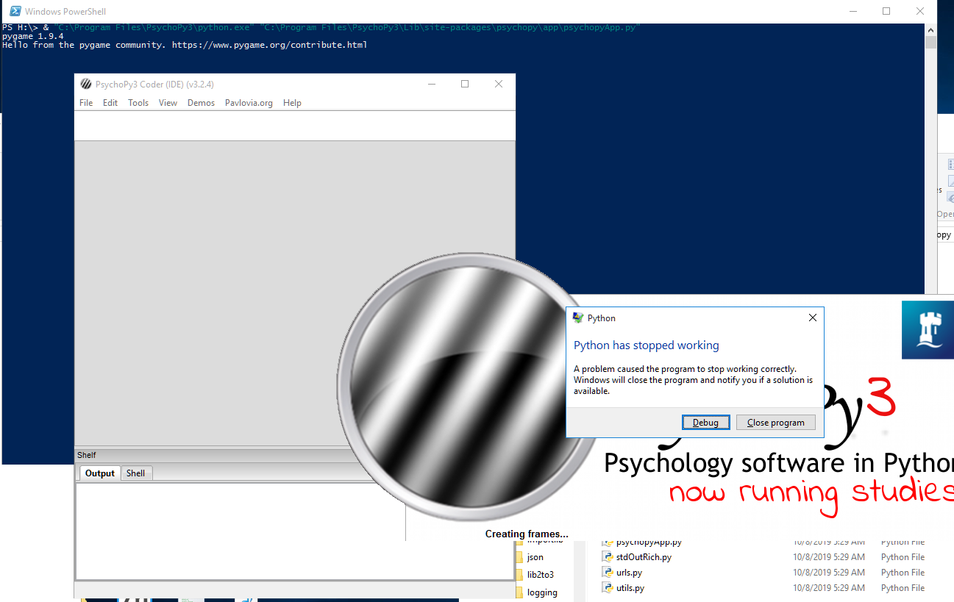Open the File menu in PsychoPy Coder
This screenshot has width=954, height=602.
tap(85, 102)
